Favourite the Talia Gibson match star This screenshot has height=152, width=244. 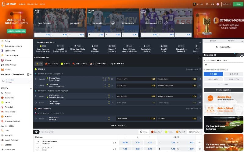[x=36, y=103]
